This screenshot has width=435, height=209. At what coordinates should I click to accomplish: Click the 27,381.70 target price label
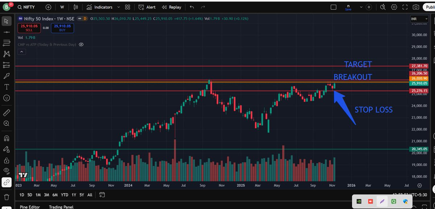pos(419,66)
